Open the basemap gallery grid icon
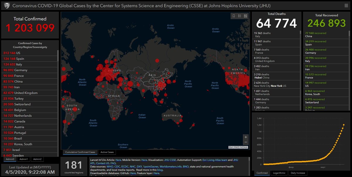This screenshot has width=352, height=177. click(x=246, y=16)
